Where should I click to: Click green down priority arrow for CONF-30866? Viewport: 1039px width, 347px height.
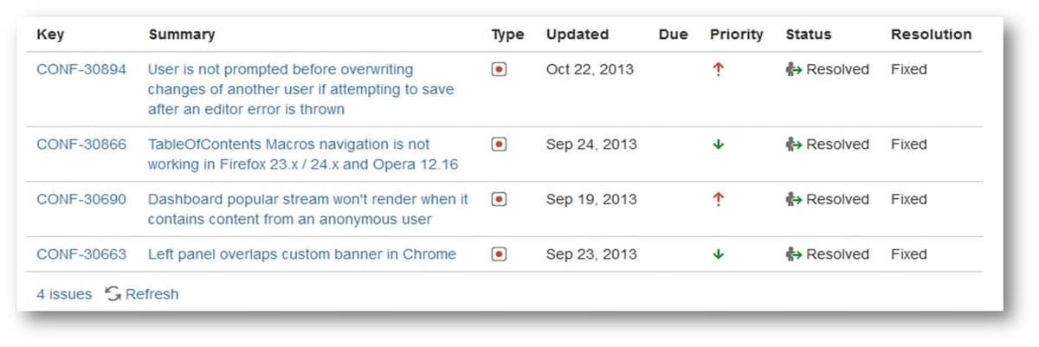pos(717,145)
